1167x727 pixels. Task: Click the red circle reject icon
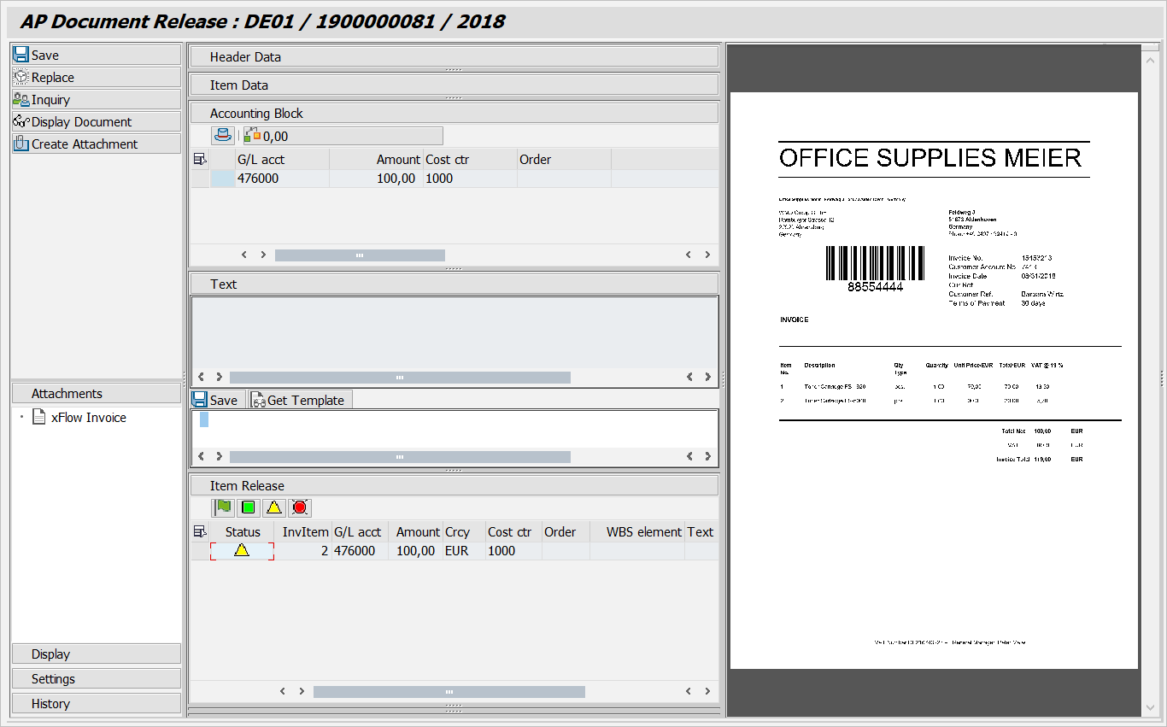[x=299, y=507]
